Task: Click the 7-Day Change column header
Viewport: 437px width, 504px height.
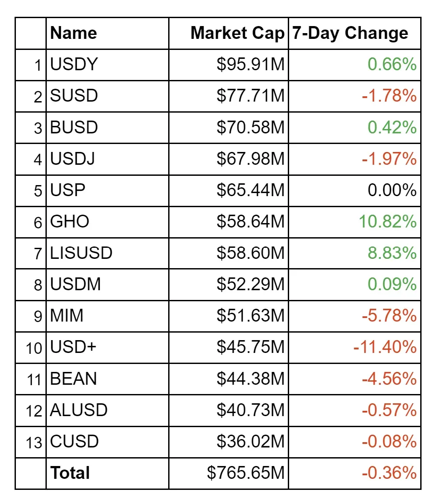Action: coord(350,34)
